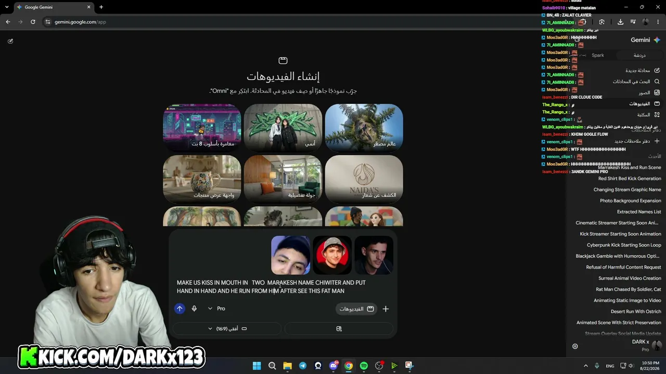The image size is (666, 374).
Task: Open the Pro model selector dropdown
Action: click(x=216, y=309)
